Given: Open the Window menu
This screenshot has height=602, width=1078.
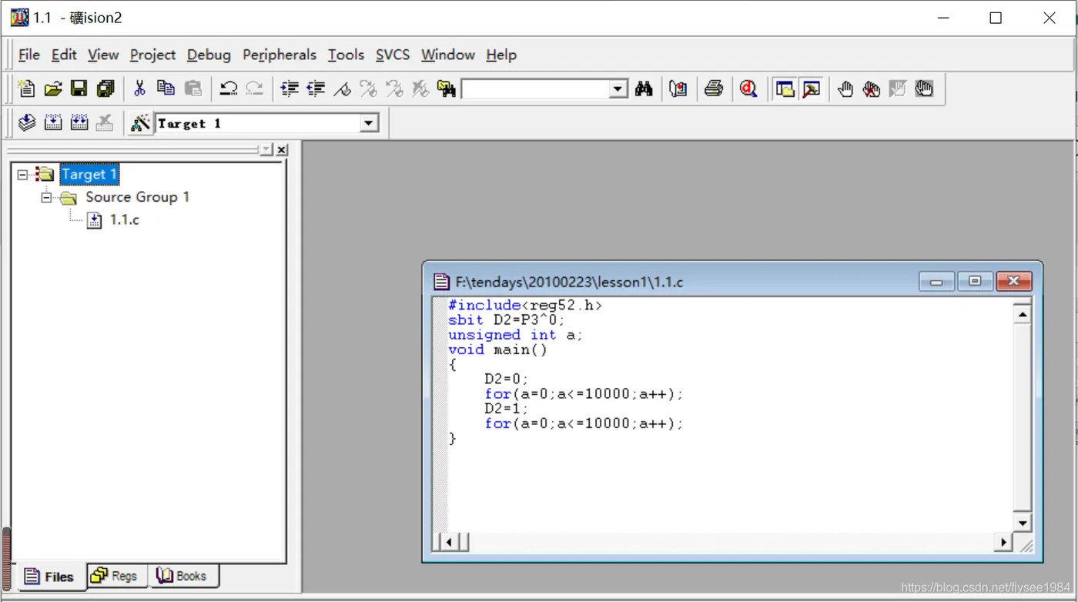Looking at the screenshot, I should 448,55.
